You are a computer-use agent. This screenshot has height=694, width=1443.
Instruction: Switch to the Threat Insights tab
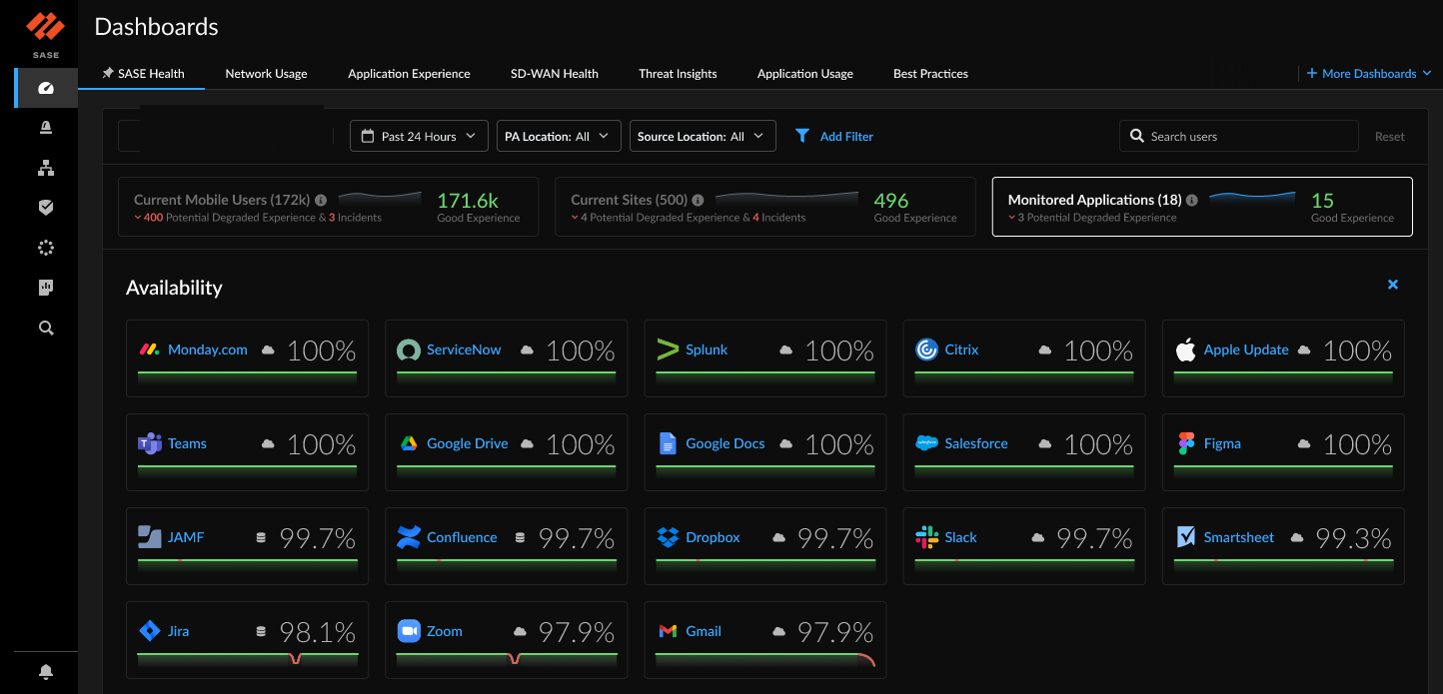coord(678,74)
